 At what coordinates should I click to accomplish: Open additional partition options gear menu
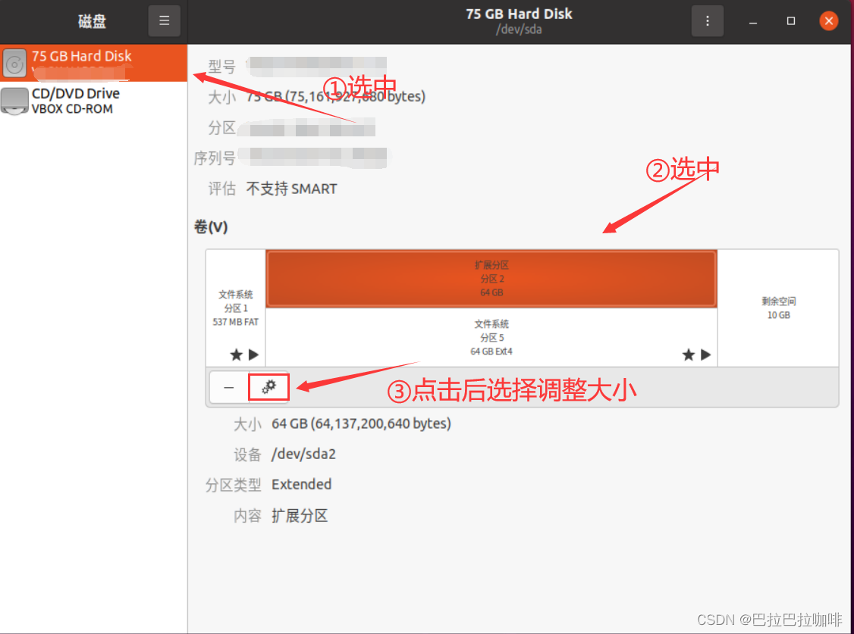coord(268,387)
